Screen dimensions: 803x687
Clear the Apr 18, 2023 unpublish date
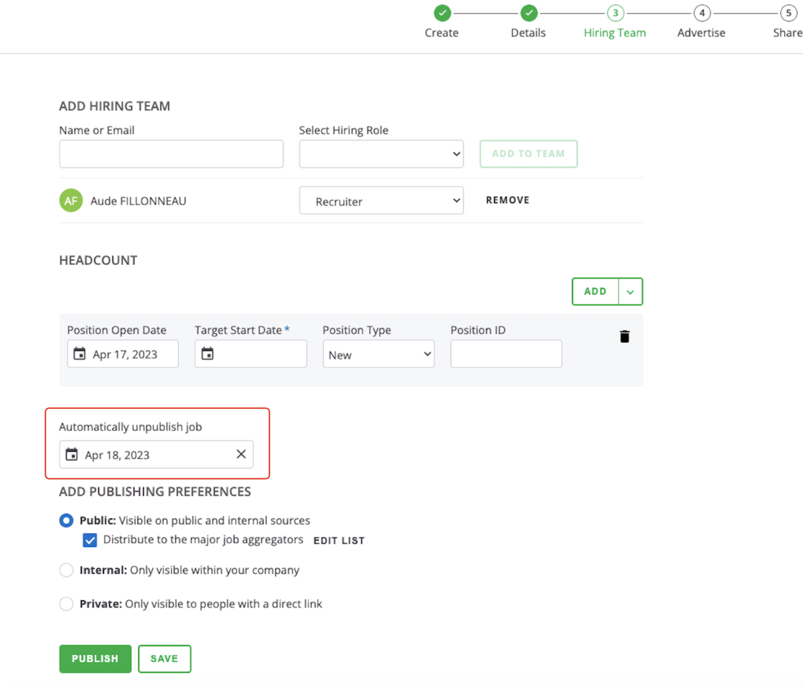pyautogui.click(x=241, y=454)
